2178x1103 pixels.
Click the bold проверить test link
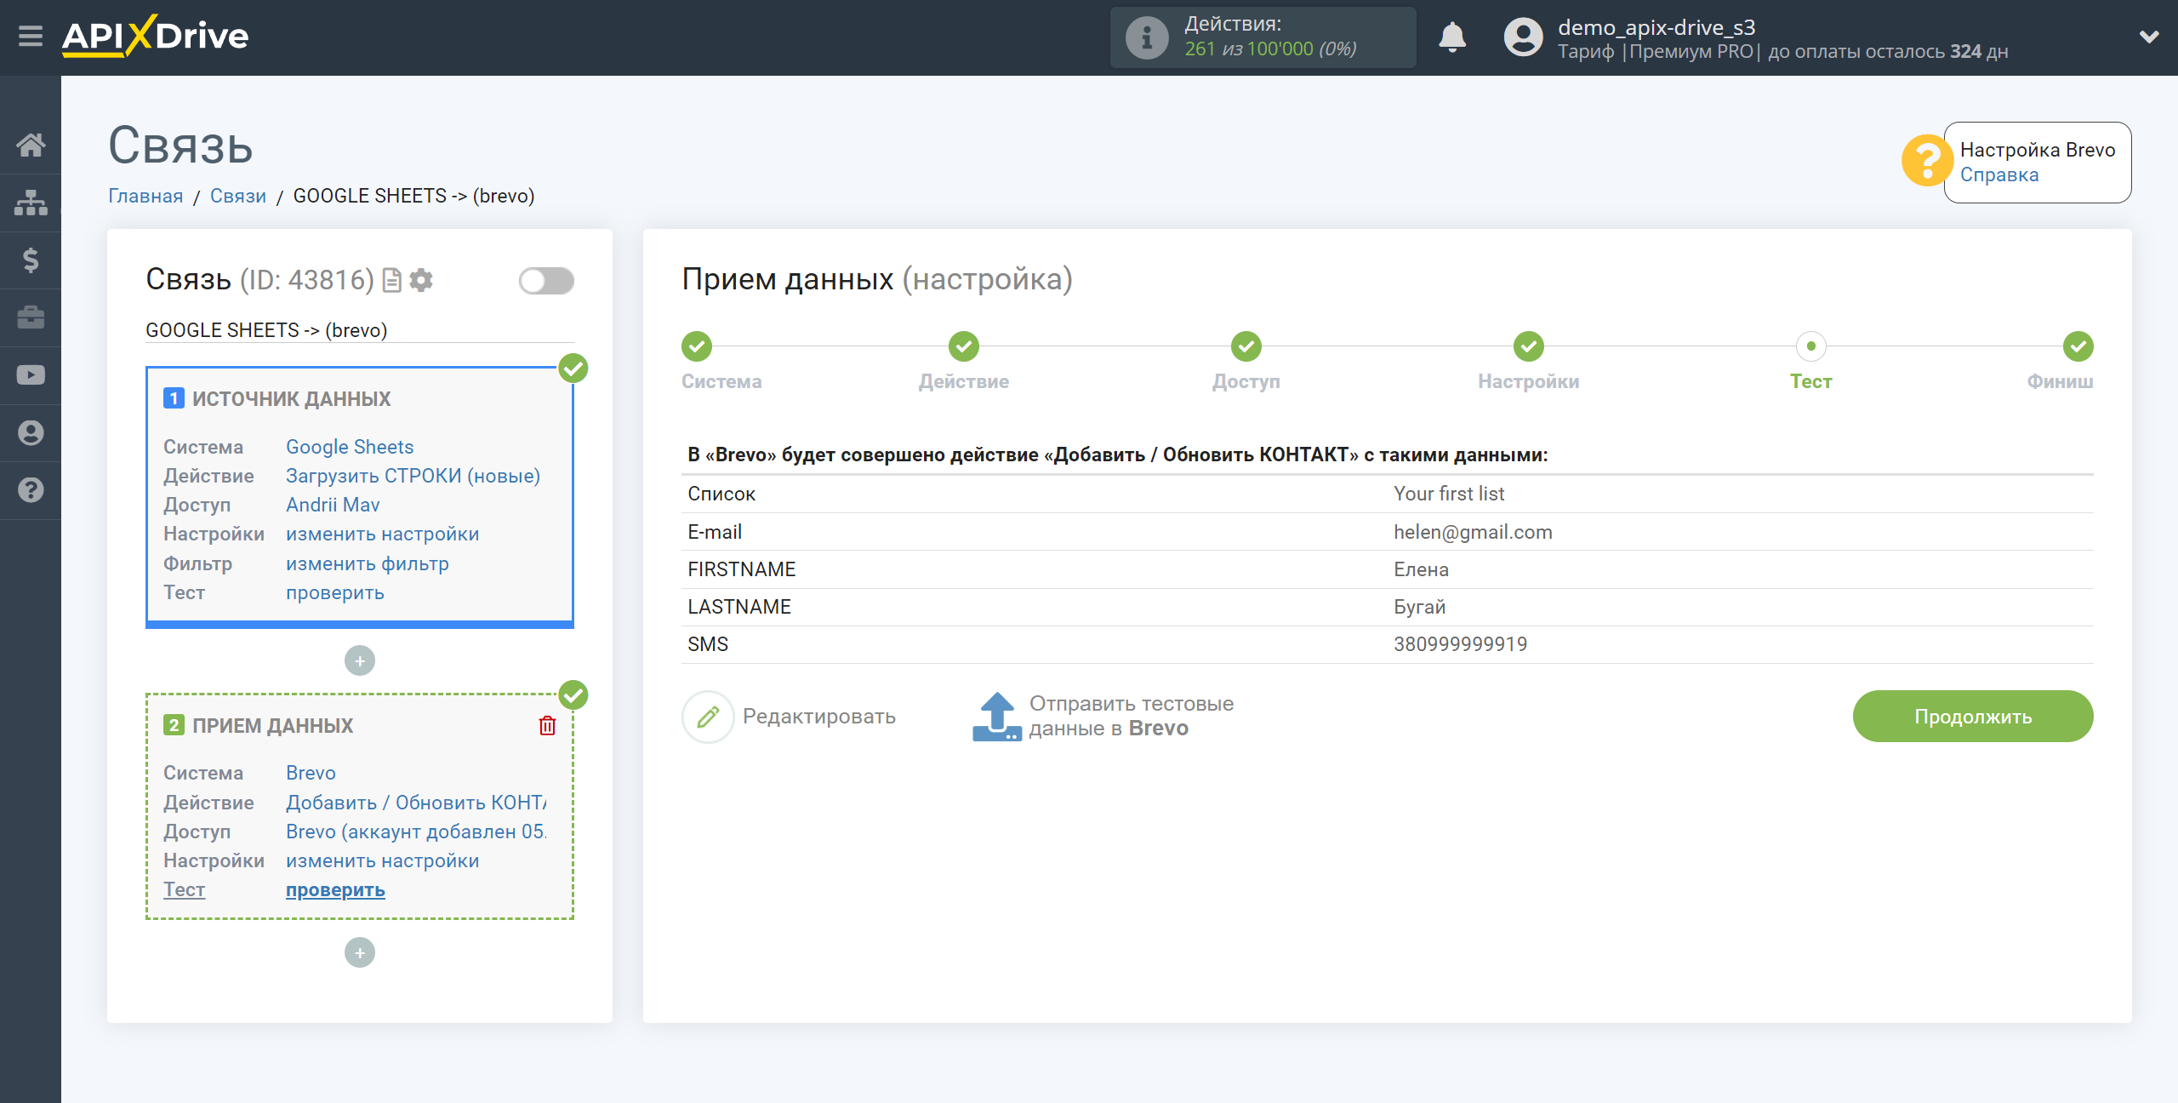tap(335, 890)
